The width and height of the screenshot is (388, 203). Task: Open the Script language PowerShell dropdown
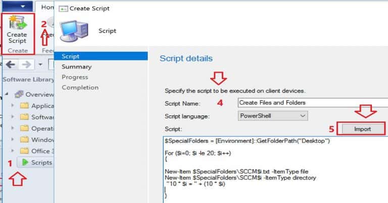pyautogui.click(x=273, y=116)
